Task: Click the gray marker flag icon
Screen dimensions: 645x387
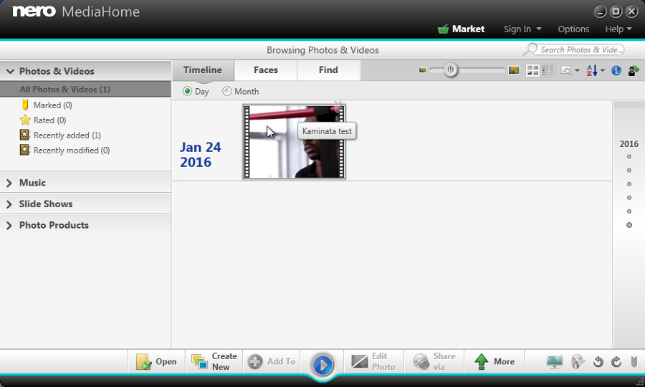Action: (x=634, y=362)
